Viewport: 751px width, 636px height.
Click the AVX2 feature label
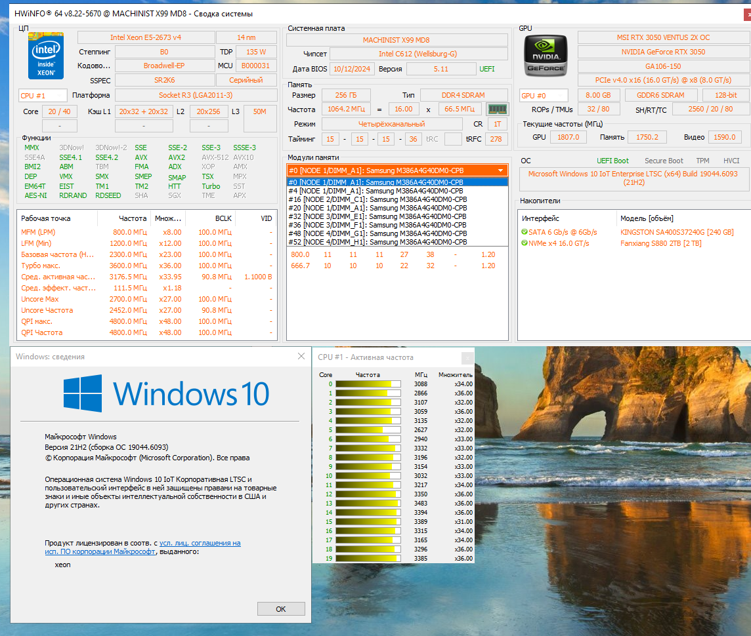[x=177, y=157]
